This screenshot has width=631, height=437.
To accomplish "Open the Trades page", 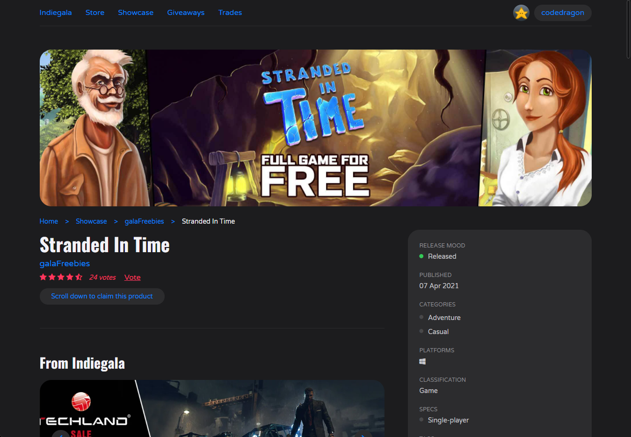I will click(x=230, y=13).
